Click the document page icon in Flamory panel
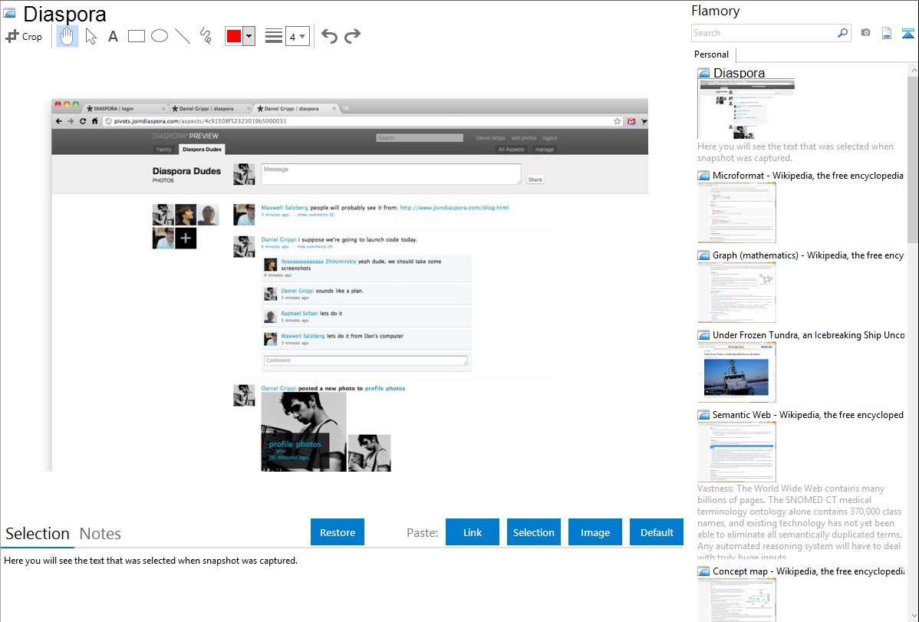 point(887,33)
